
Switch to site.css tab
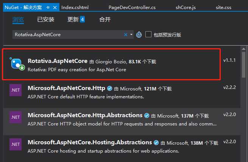click(223, 8)
